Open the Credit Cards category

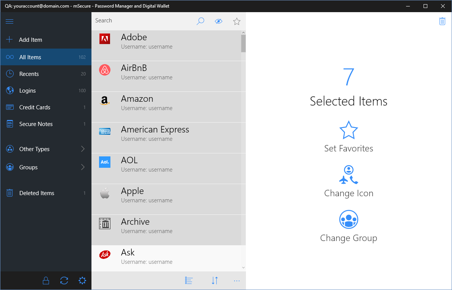tap(46, 107)
